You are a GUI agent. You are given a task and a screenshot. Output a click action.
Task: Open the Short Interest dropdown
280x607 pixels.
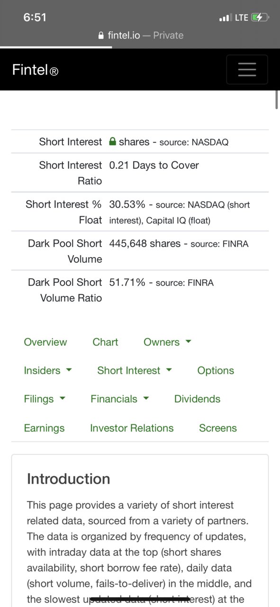click(x=135, y=370)
